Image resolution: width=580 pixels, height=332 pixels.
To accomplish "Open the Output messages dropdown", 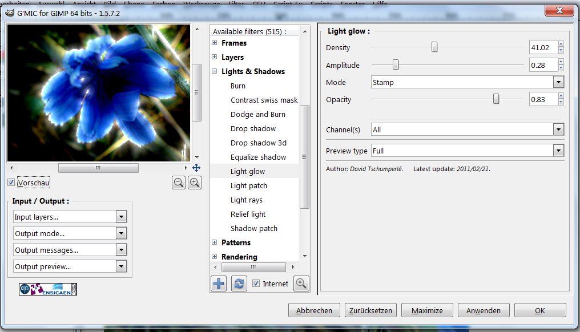I will click(x=70, y=250).
